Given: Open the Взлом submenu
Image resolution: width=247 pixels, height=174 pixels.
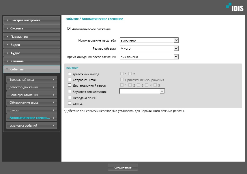Looking at the screenshot, I should [x=32, y=110].
